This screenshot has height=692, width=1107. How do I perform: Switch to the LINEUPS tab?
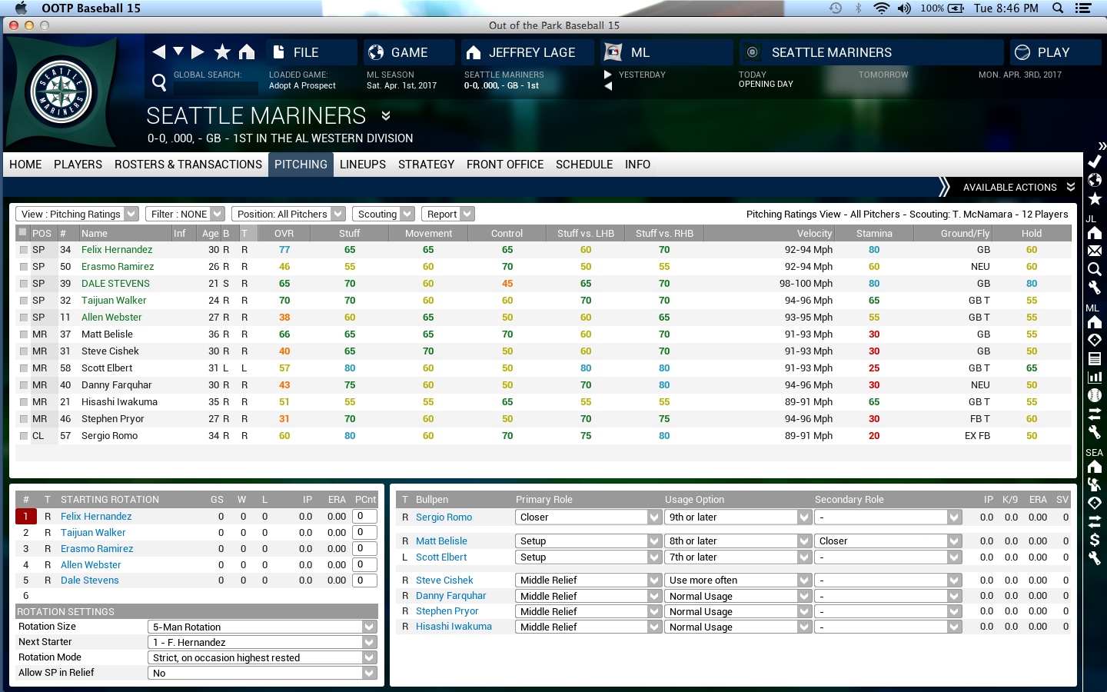[x=363, y=164]
